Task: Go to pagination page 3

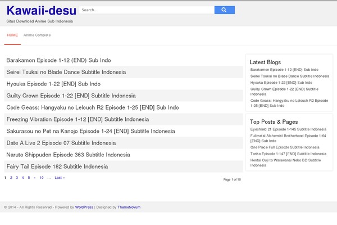Action: click(x=17, y=178)
